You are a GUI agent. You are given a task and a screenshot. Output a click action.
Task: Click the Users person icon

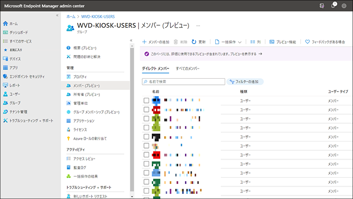5,94
